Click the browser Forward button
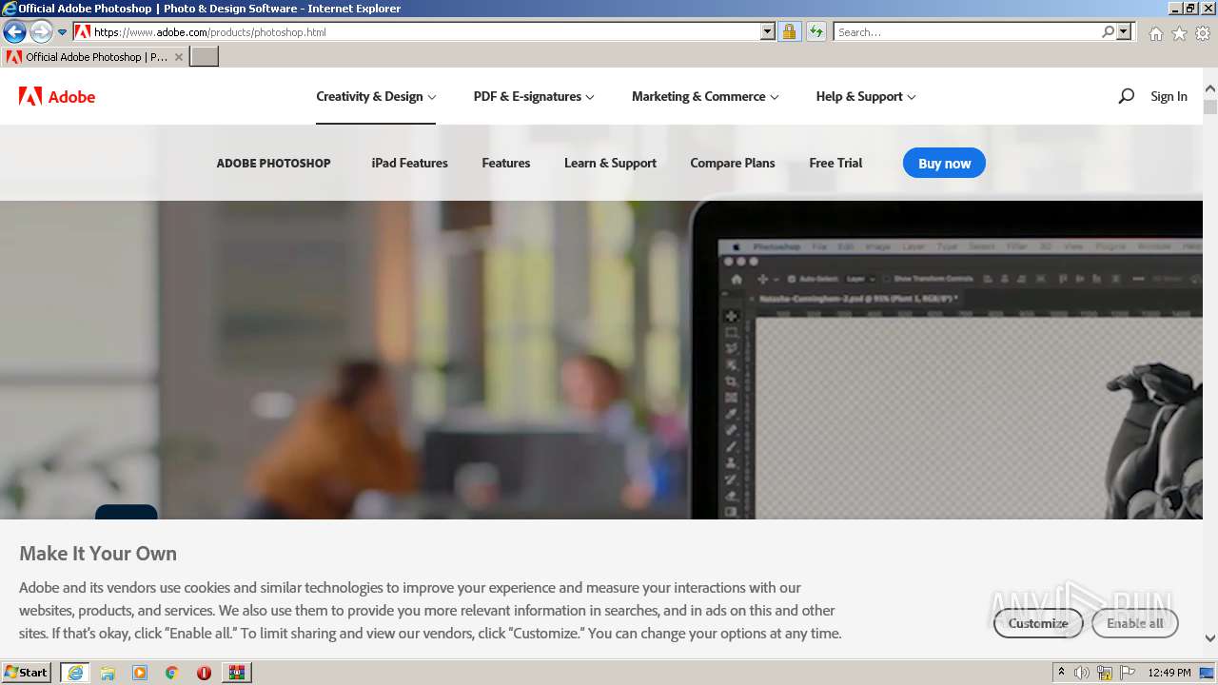The height and width of the screenshot is (685, 1218). click(41, 31)
